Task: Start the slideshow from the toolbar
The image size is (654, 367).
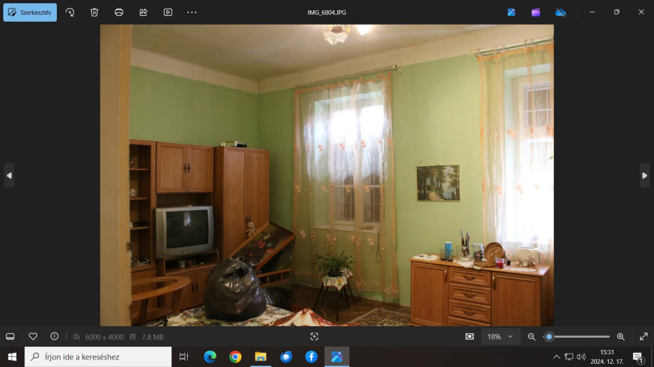Action: 167,12
